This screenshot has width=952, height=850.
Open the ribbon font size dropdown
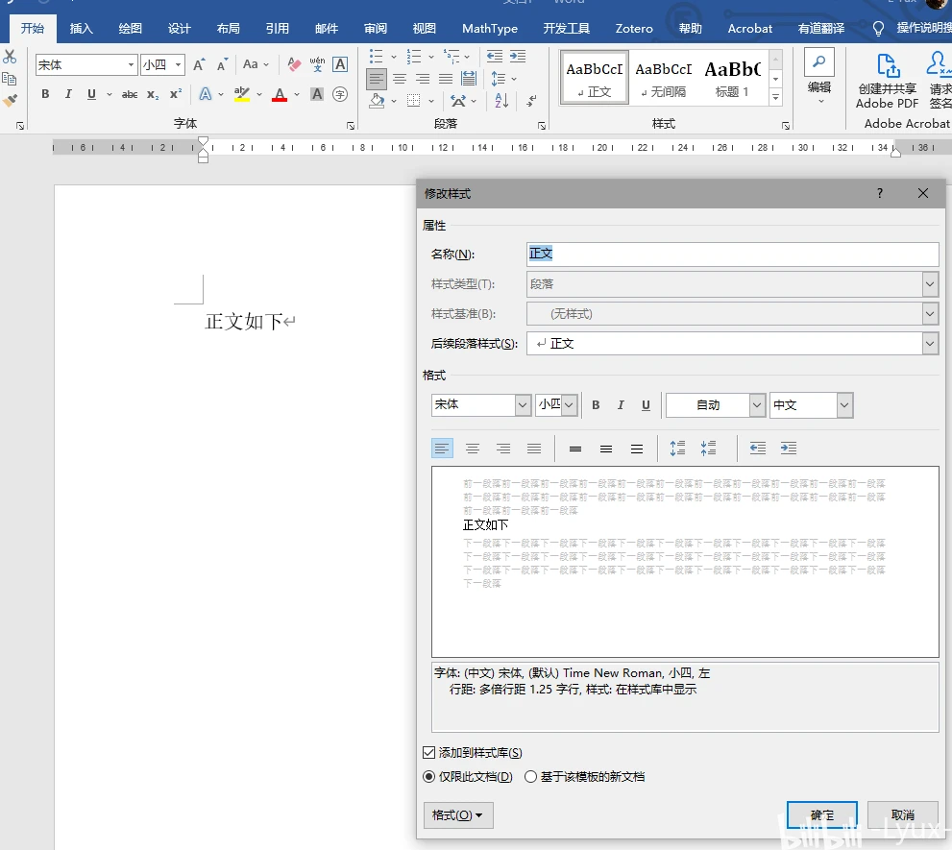pos(178,64)
